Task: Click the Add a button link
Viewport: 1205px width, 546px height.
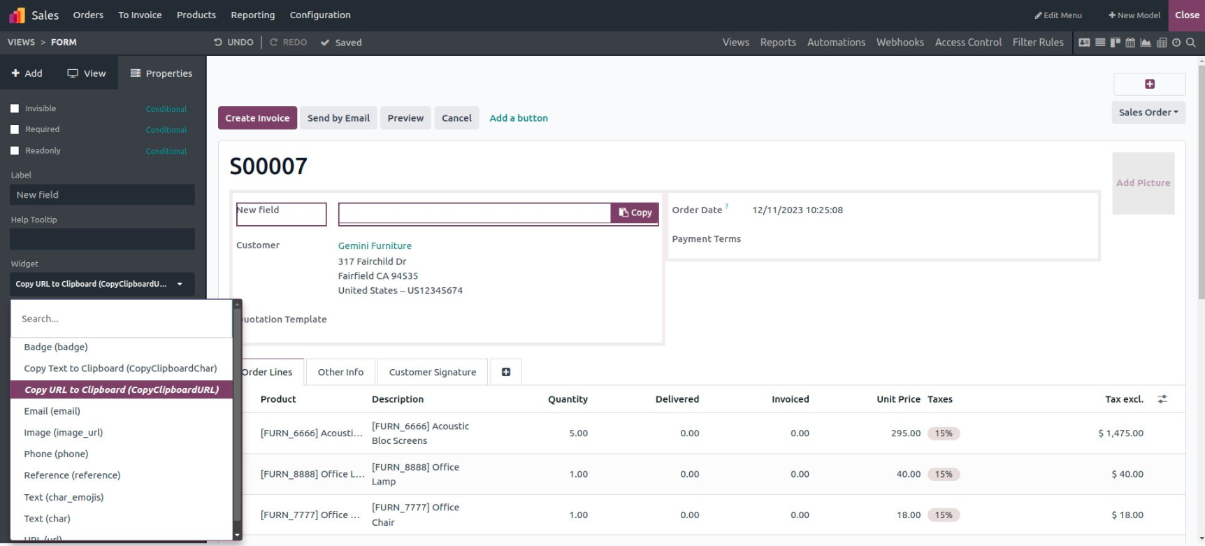Action: click(x=518, y=118)
